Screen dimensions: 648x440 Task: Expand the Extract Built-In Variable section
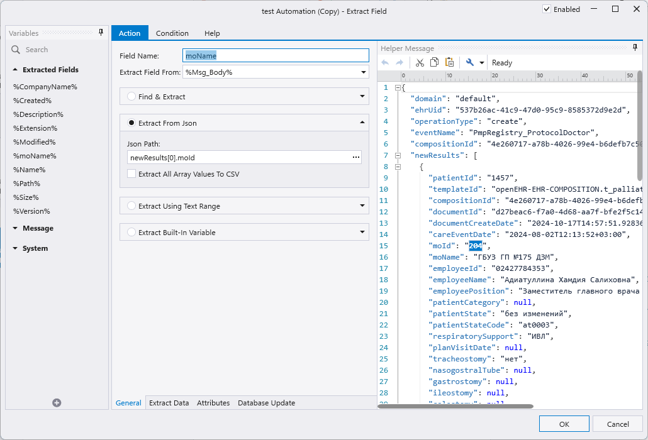[x=362, y=232]
